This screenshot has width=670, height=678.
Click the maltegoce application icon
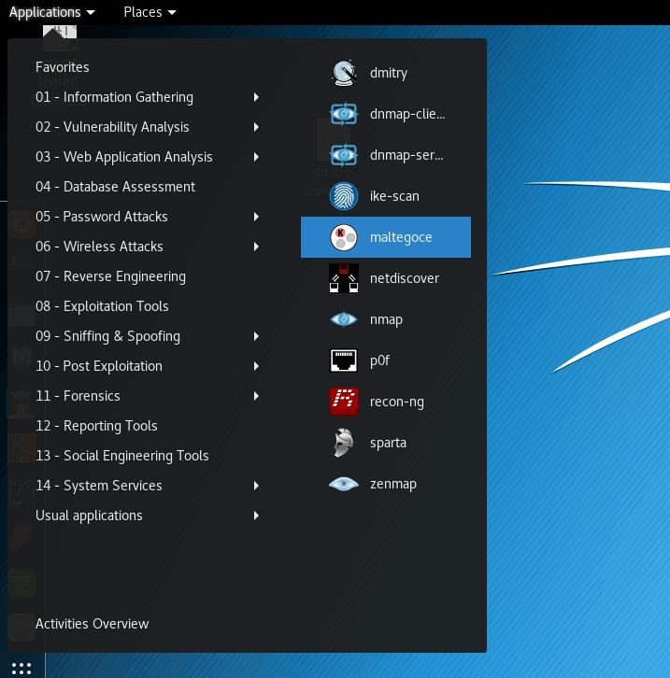tap(344, 237)
